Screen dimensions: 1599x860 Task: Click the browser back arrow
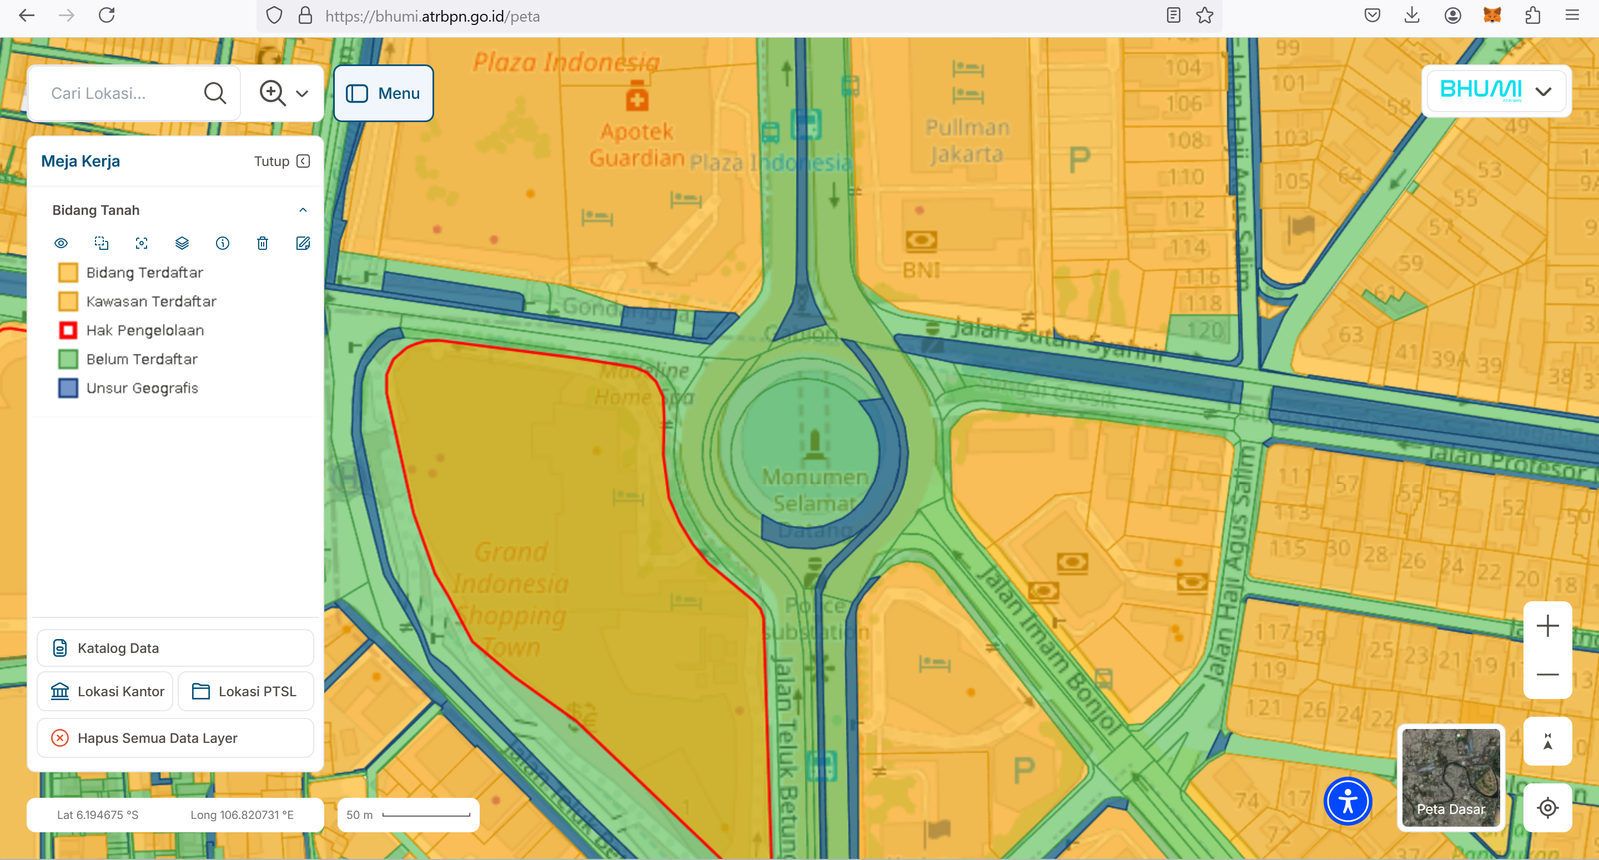27,16
